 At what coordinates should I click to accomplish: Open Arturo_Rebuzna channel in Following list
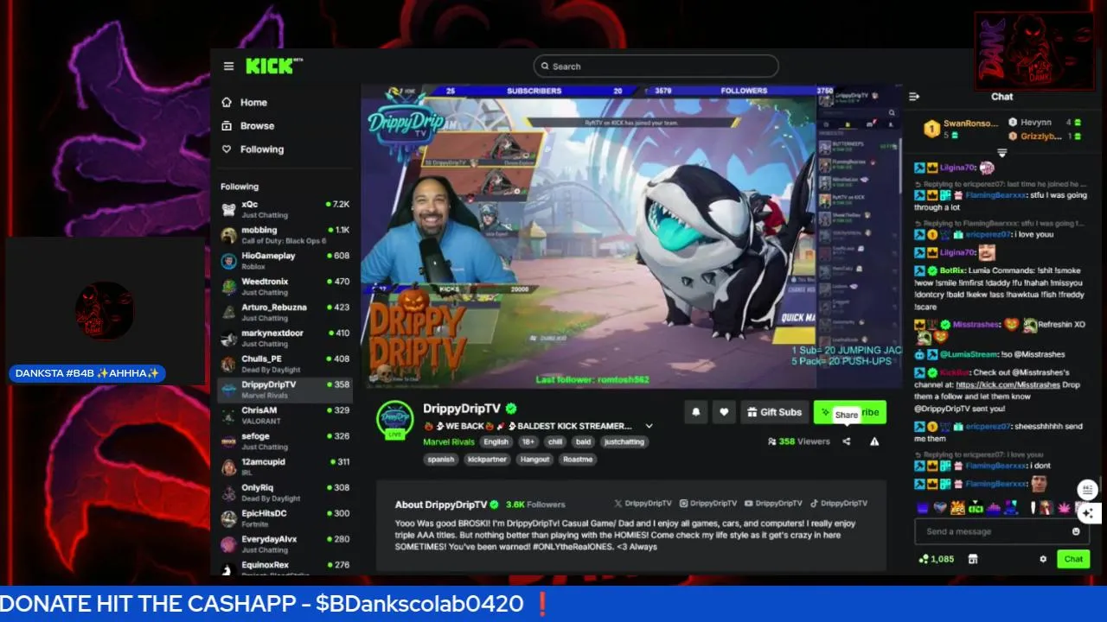point(285,312)
